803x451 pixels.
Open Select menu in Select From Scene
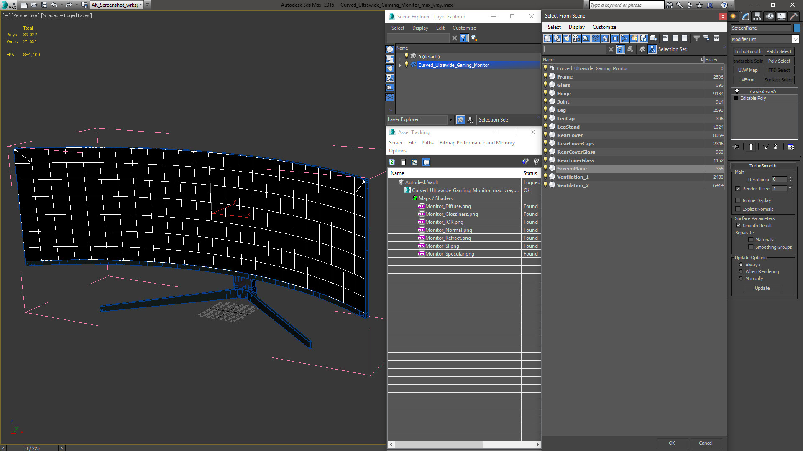click(554, 27)
